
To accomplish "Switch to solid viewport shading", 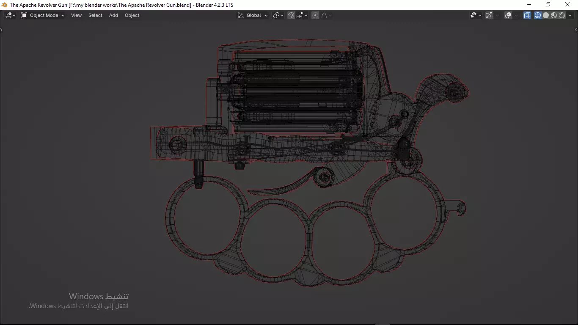I will 546,15.
